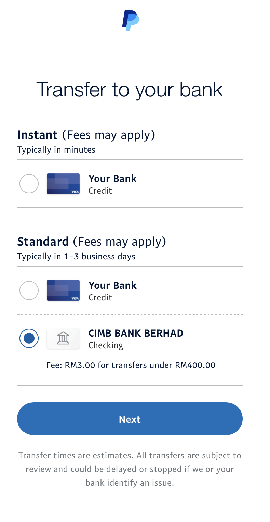The width and height of the screenshot is (270, 522).
Task: Click the Your Bank label under Instant
Action: tap(112, 179)
